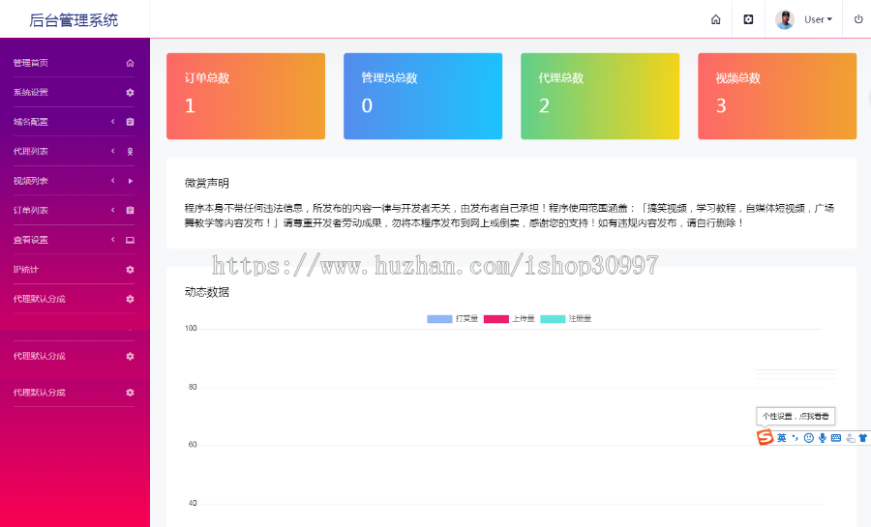Click the house icon beside 管理首页
The height and width of the screenshot is (527, 871).
coord(130,63)
